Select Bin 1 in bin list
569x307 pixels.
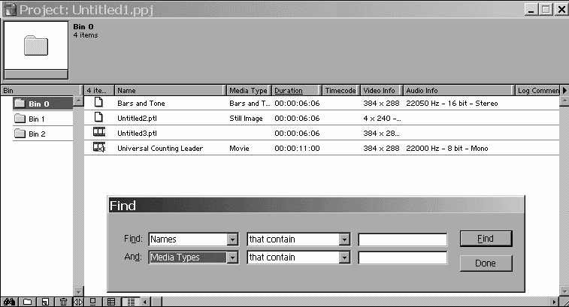[x=36, y=119]
